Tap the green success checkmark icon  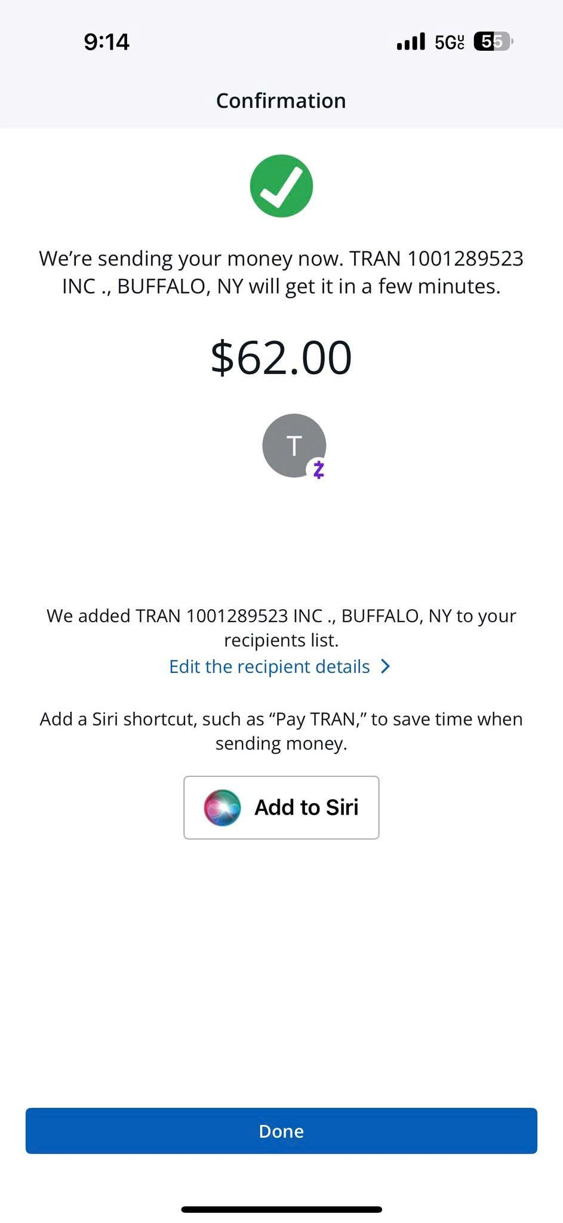pyautogui.click(x=281, y=186)
